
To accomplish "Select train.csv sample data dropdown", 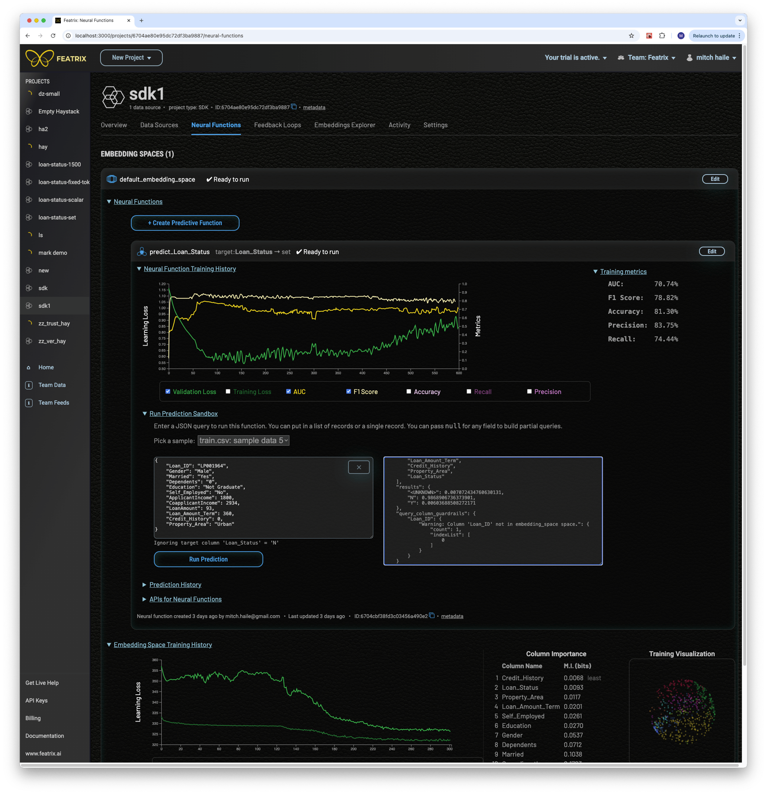I will pyautogui.click(x=243, y=440).
